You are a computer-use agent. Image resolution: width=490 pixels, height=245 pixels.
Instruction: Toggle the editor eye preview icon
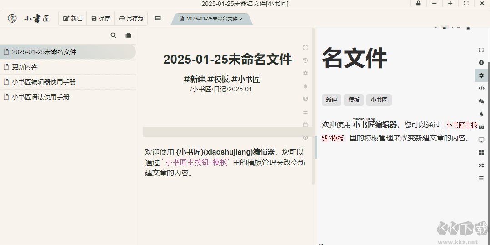[x=305, y=137]
